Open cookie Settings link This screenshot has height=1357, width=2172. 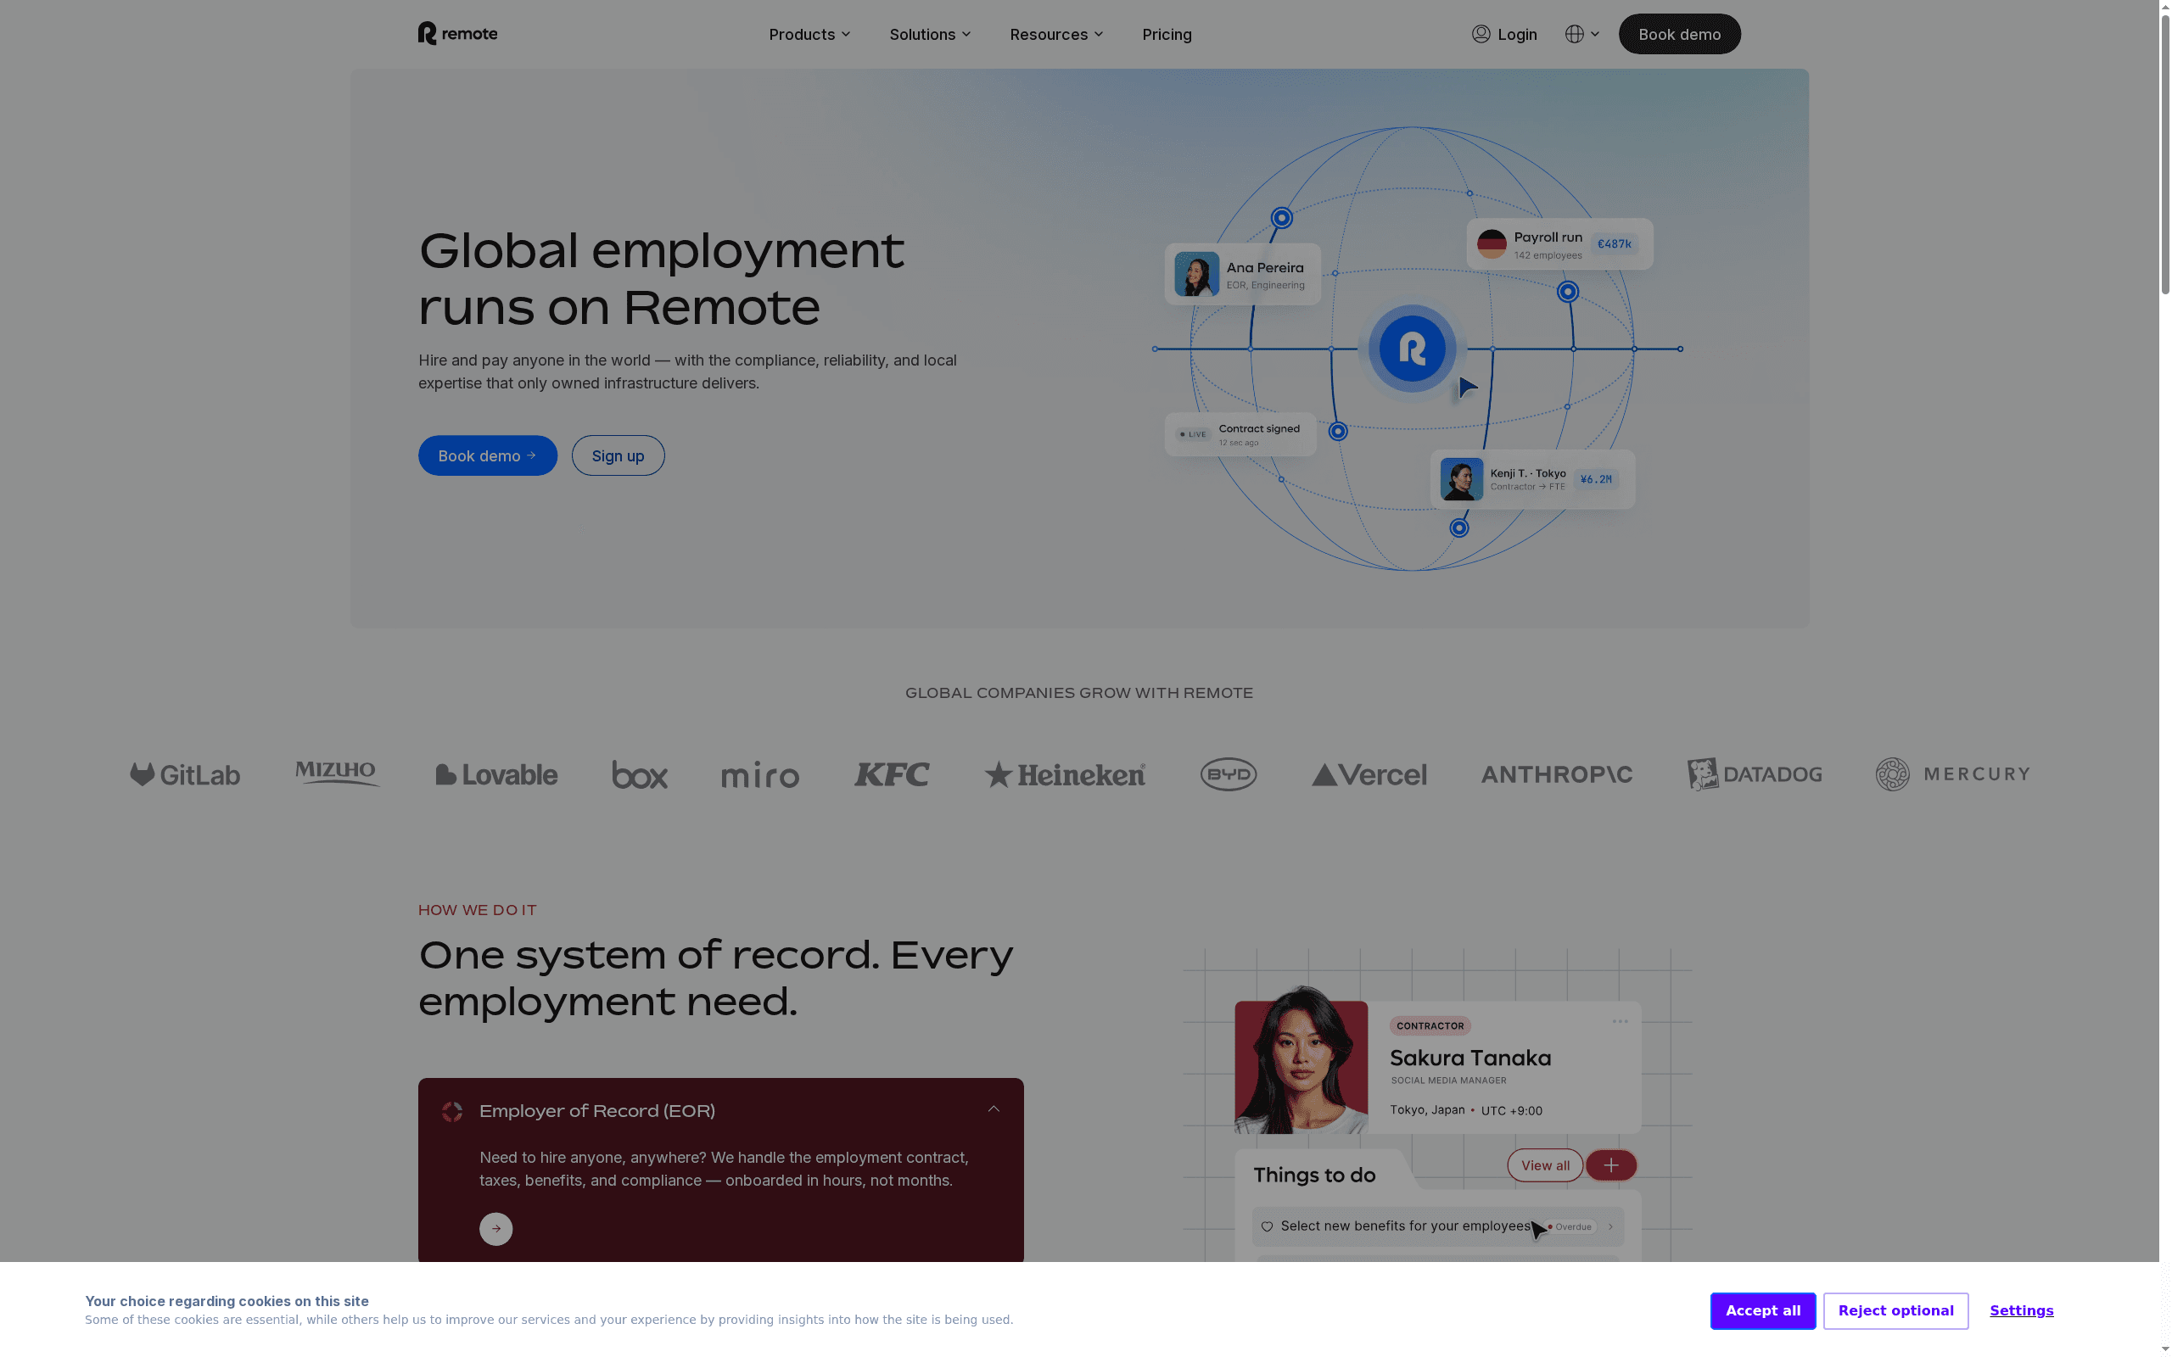(x=2021, y=1310)
